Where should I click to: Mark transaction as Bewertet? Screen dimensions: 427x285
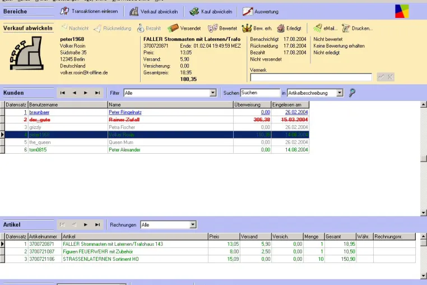(222, 28)
